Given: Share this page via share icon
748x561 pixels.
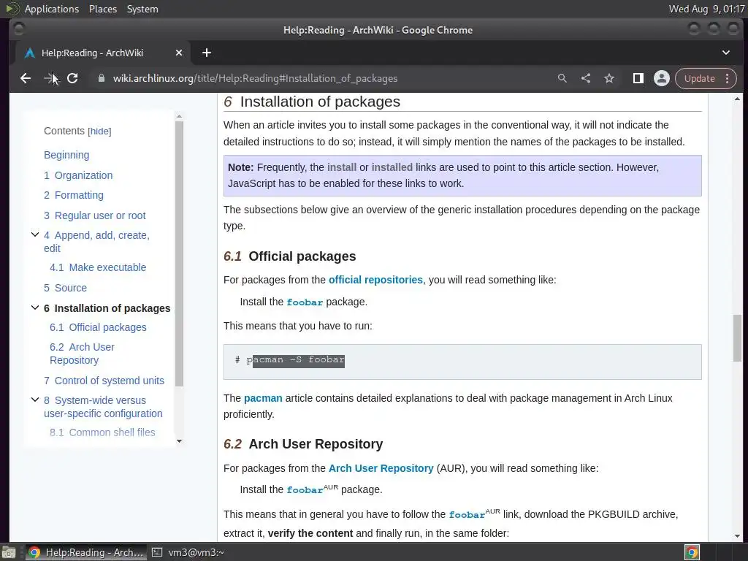Looking at the screenshot, I should point(586,78).
